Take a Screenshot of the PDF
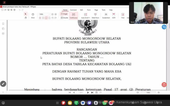Viewport: 170px width, 106px height. 106,16
